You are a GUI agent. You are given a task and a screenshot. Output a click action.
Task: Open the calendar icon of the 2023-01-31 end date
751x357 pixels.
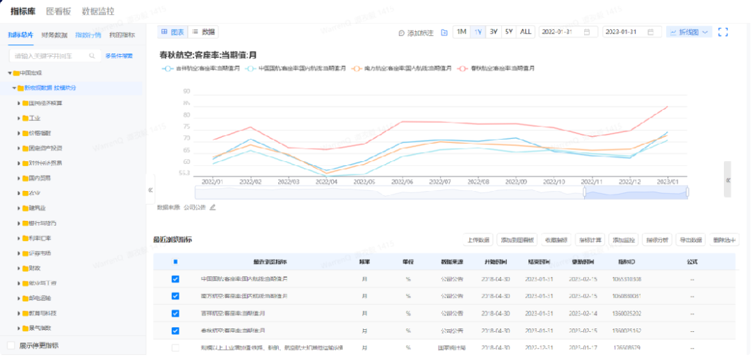pos(651,32)
